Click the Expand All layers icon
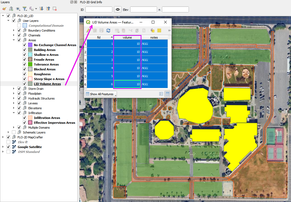 pyautogui.click(x=41, y=9)
